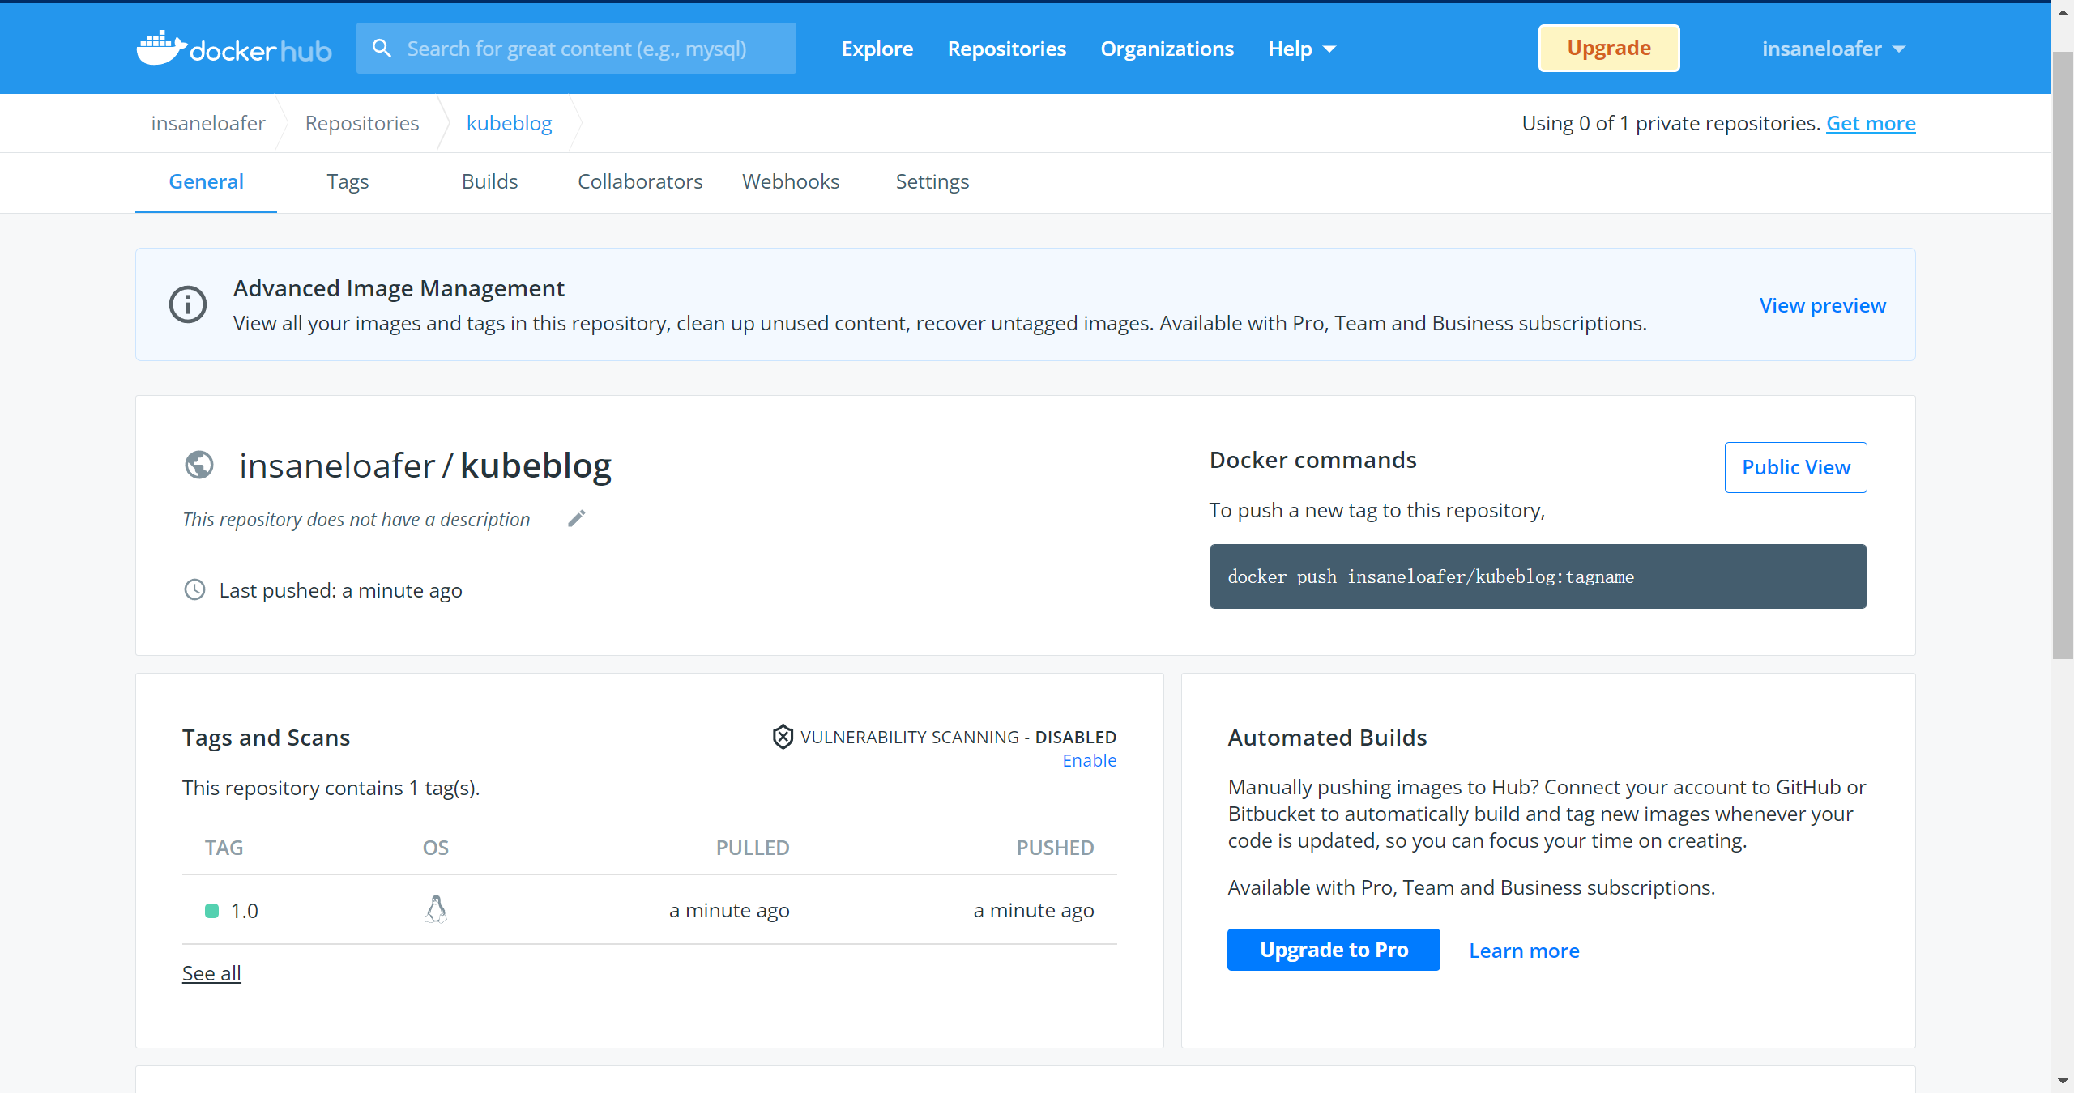Screen dimensions: 2074x1093
Task: Click the Upgrade to Pro button
Action: (x=1334, y=950)
